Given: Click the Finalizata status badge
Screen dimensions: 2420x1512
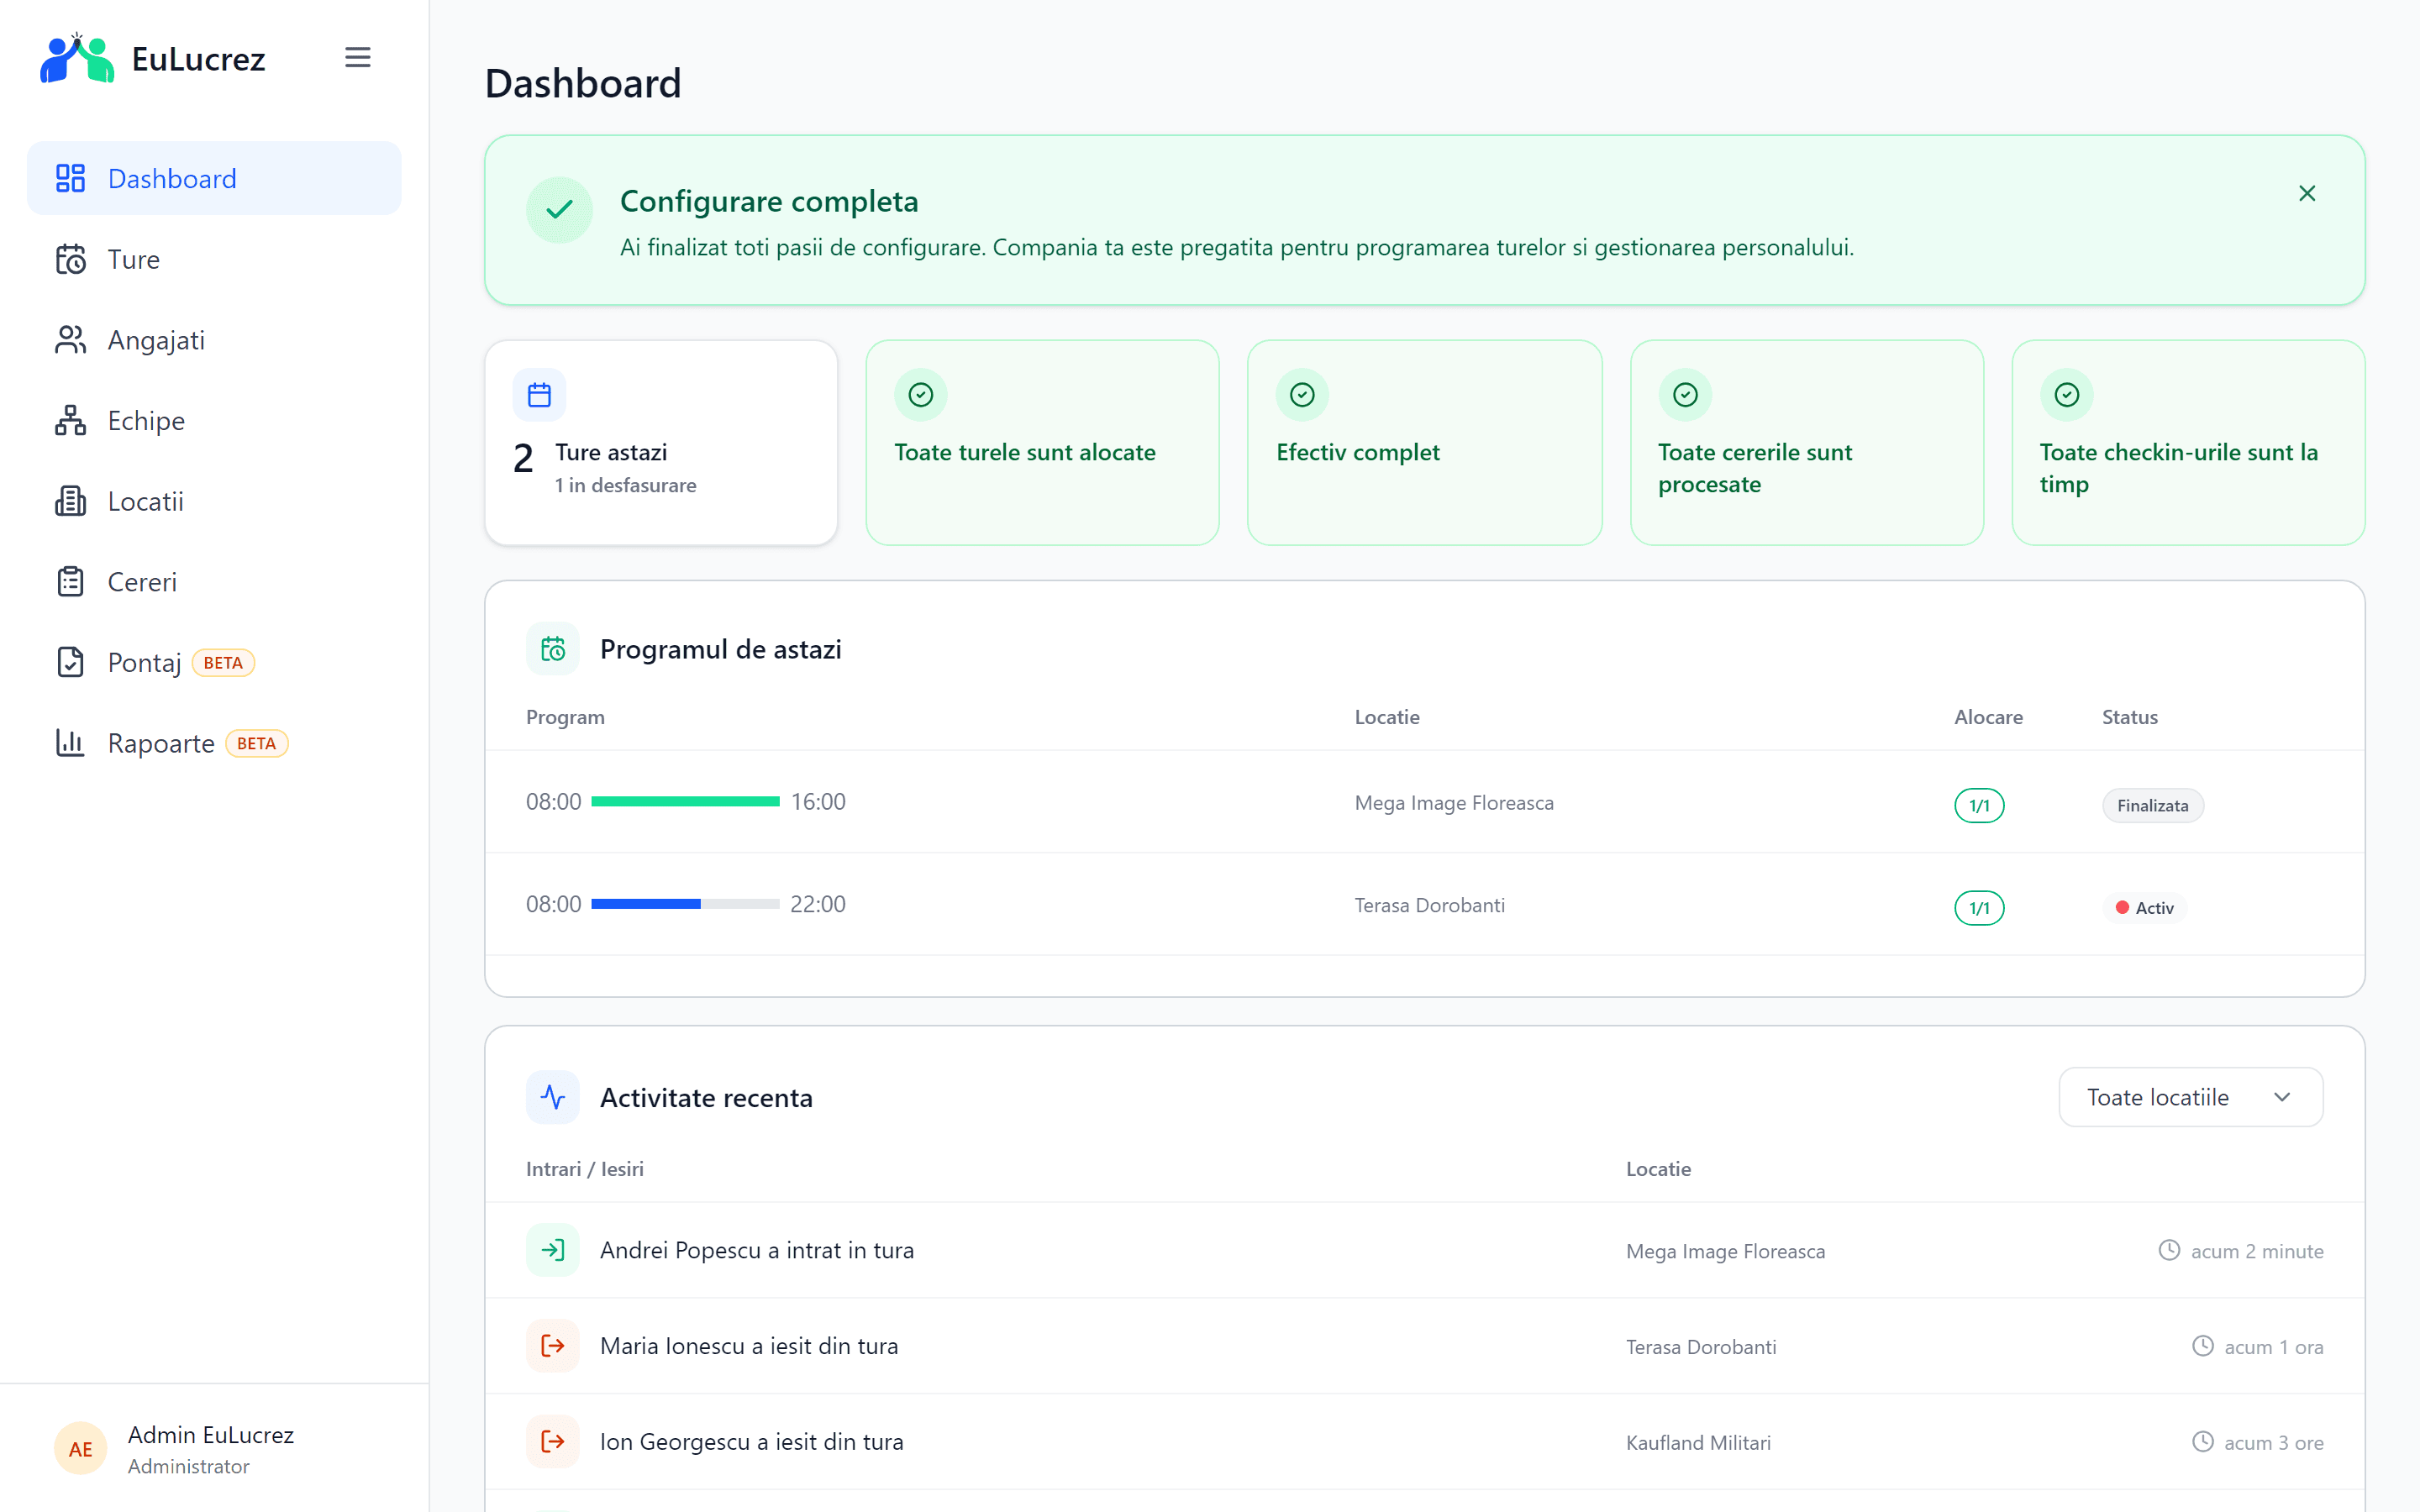Looking at the screenshot, I should [x=2152, y=806].
